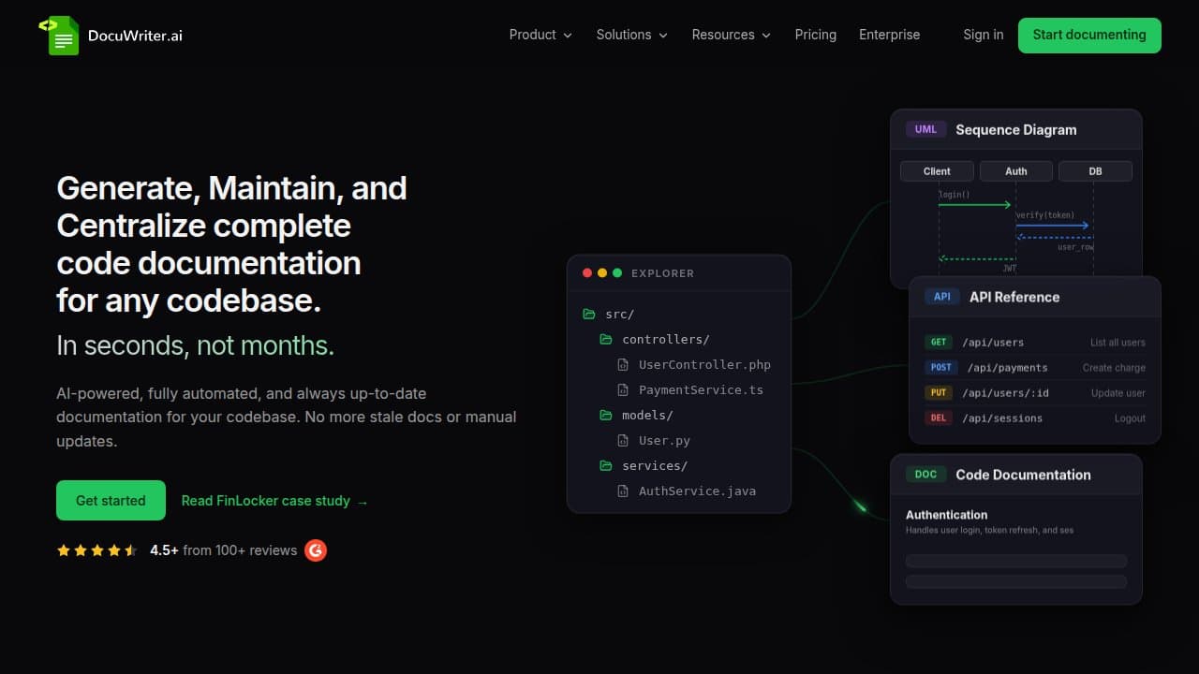Image resolution: width=1199 pixels, height=674 pixels.
Task: Expand the Solutions dropdown chevron
Action: [x=663, y=36]
